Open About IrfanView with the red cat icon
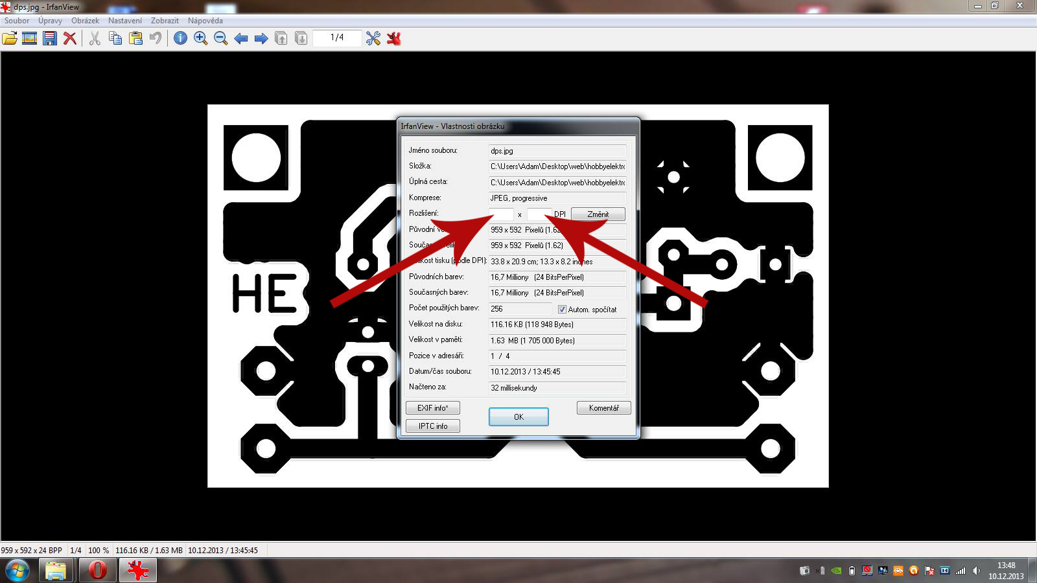1037x583 pixels. 393,38
